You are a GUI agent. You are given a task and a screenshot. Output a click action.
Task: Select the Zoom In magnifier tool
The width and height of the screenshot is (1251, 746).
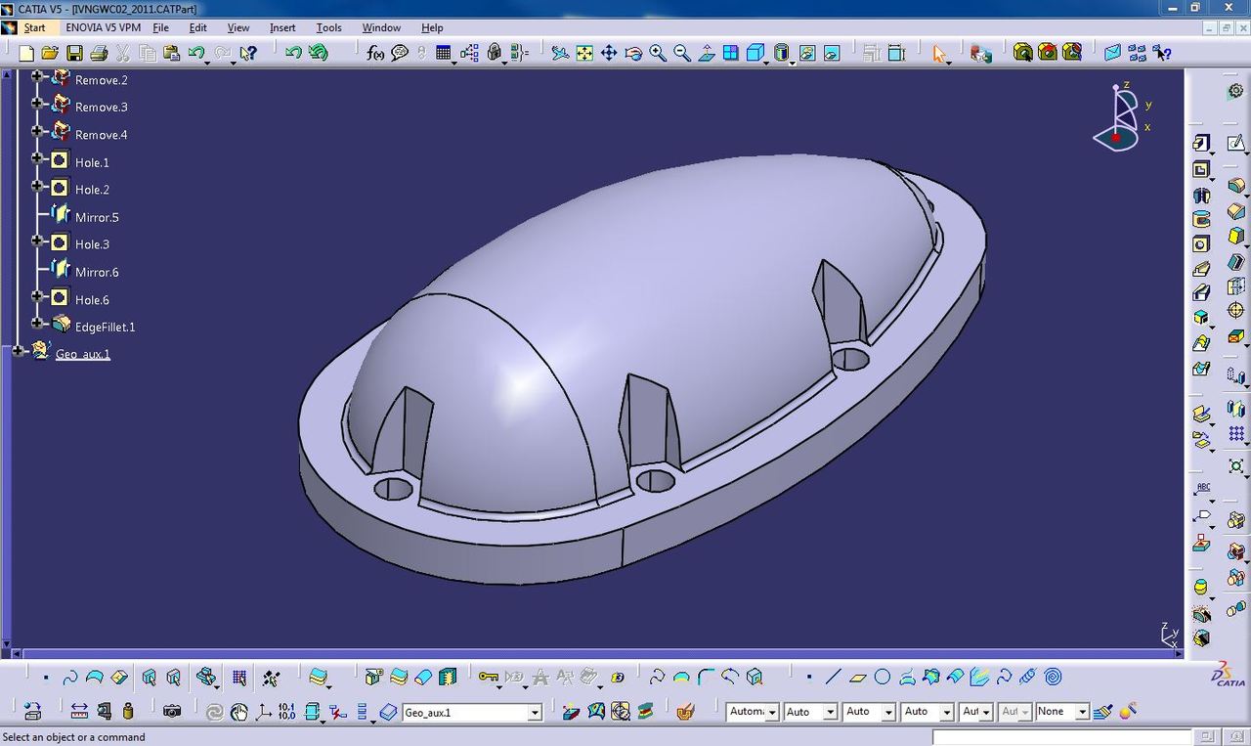pyautogui.click(x=658, y=53)
